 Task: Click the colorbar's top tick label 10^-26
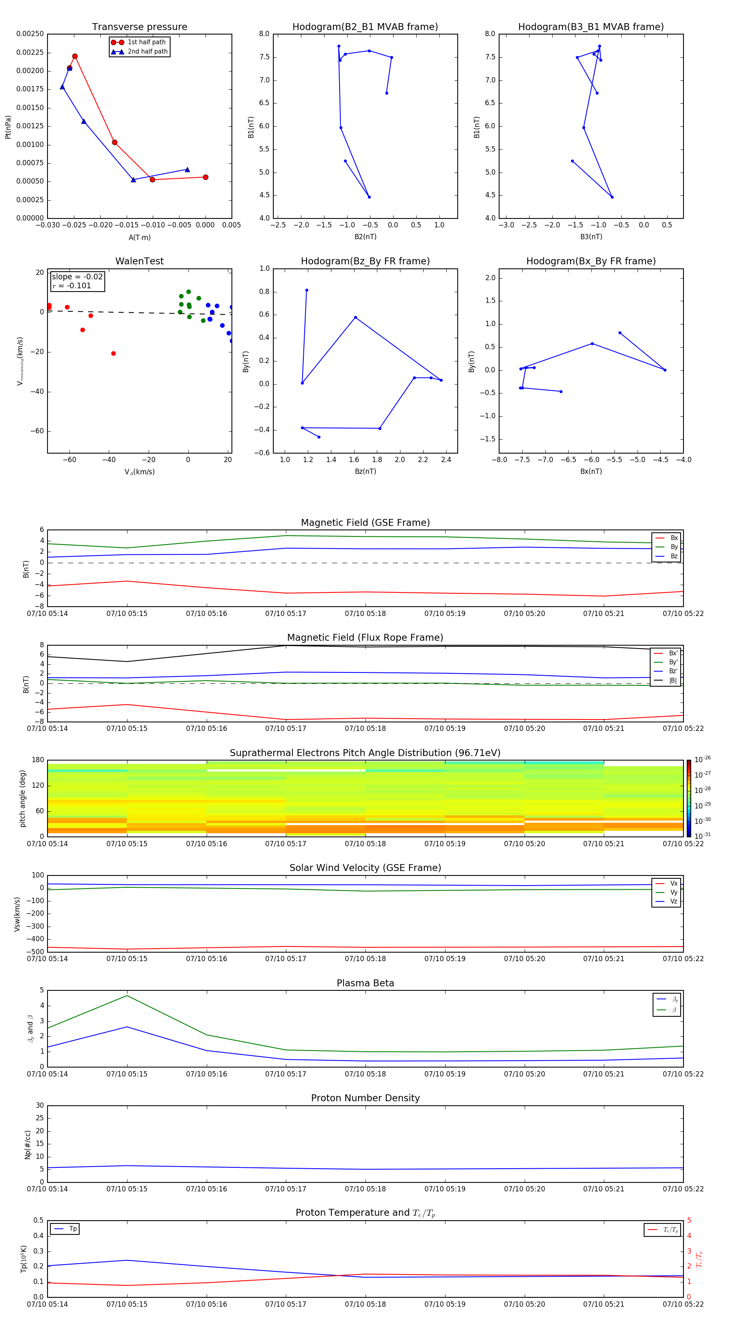point(702,759)
